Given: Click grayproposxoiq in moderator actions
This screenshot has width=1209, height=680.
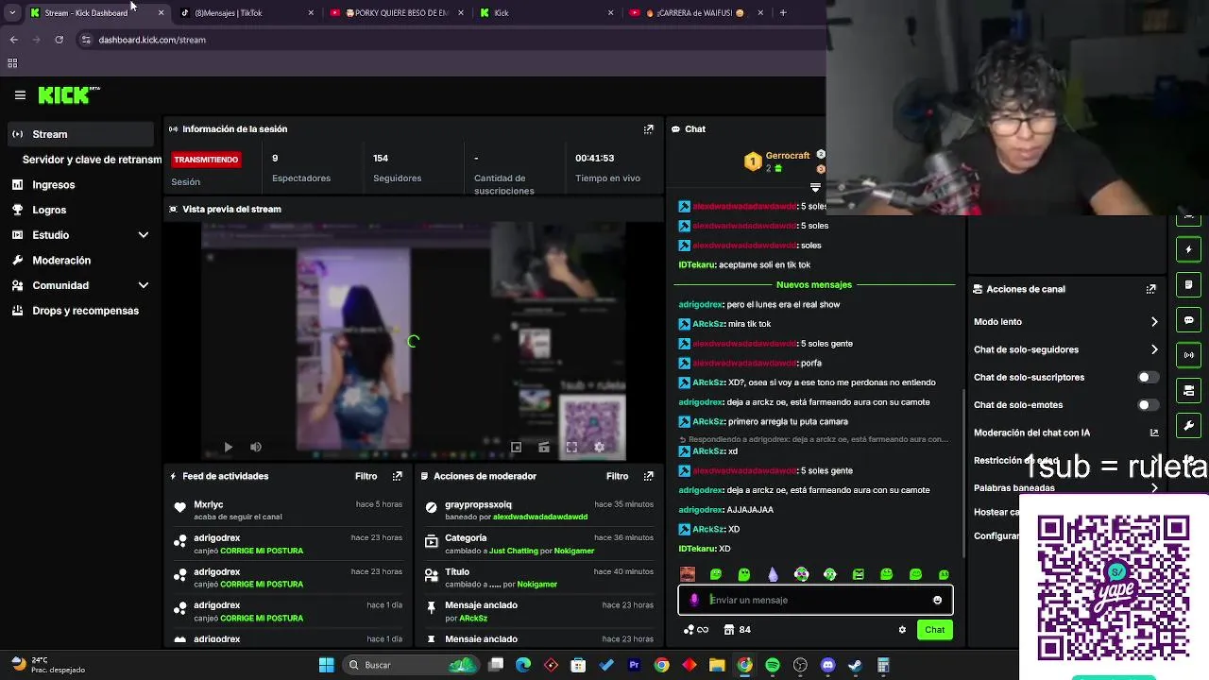Looking at the screenshot, I should tap(478, 505).
